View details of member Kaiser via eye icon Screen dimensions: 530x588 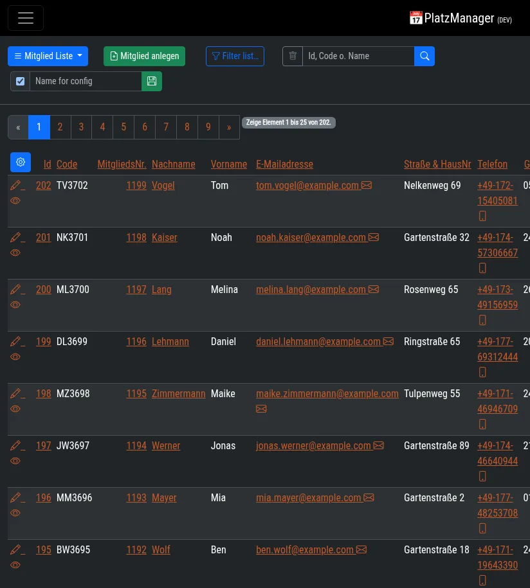coord(15,253)
